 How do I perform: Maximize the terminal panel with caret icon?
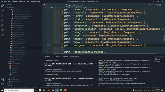[x=160, y=56]
